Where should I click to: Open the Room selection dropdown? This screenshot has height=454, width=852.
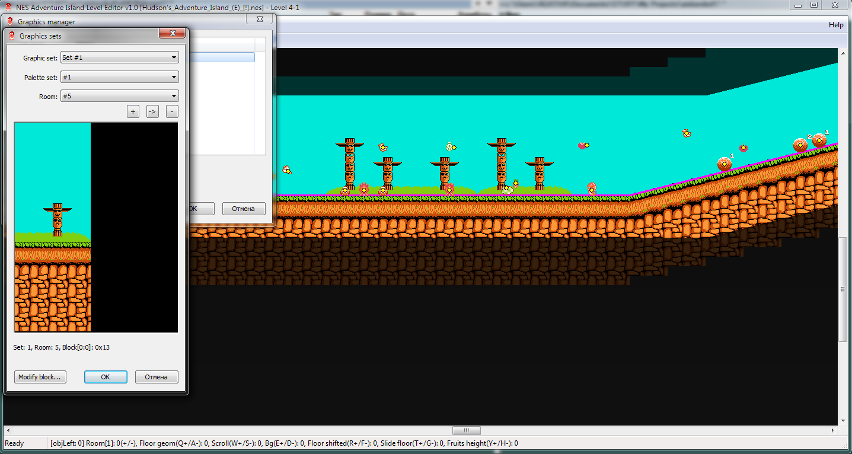120,96
